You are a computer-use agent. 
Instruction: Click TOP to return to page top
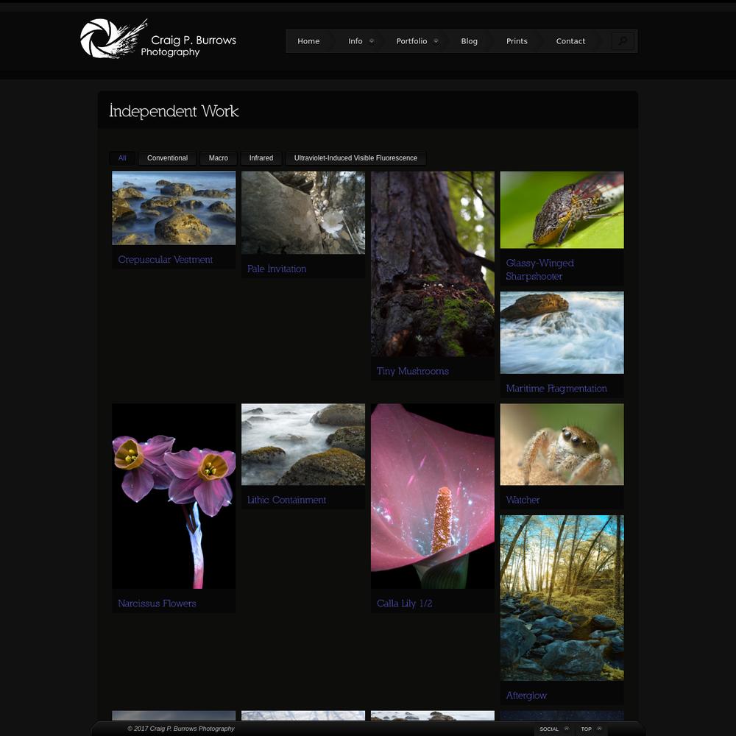(591, 729)
